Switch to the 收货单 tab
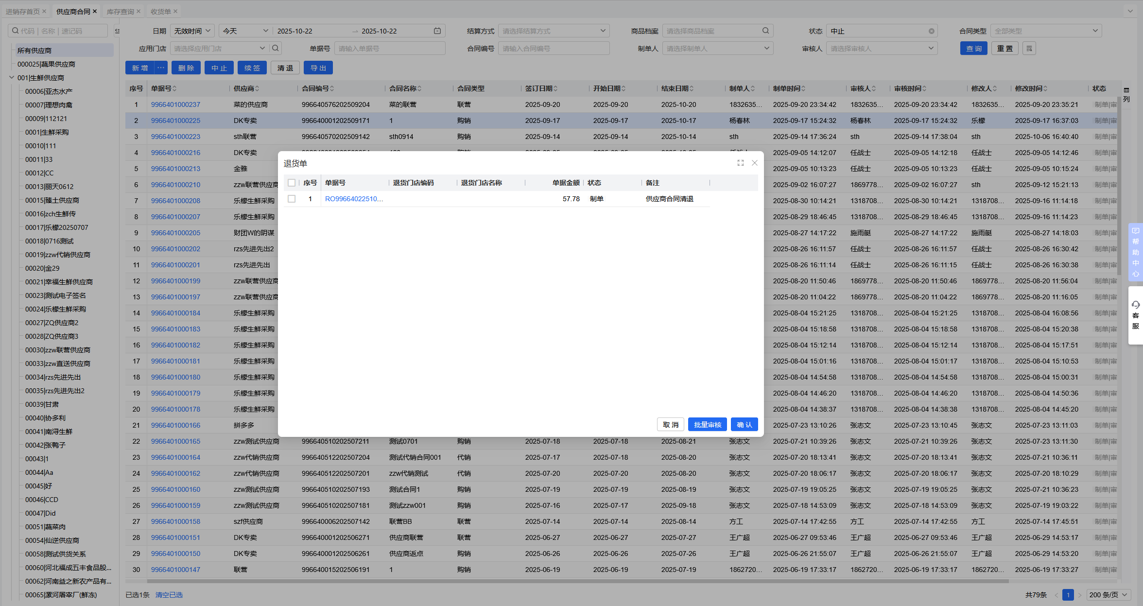The image size is (1143, 606). (x=160, y=11)
